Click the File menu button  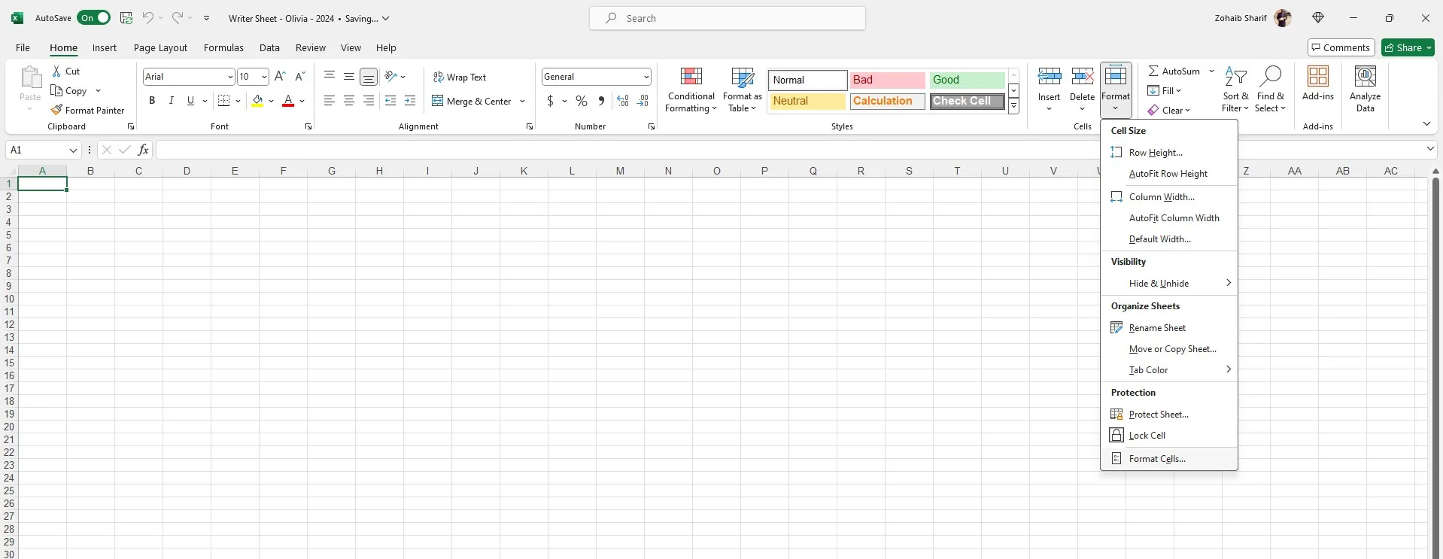[x=23, y=47]
